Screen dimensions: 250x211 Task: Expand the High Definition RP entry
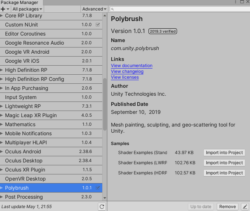(1, 70)
